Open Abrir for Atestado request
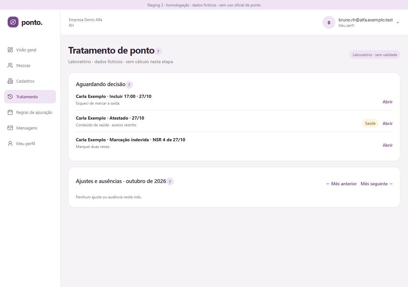The height and width of the screenshot is (287, 408). point(388,123)
